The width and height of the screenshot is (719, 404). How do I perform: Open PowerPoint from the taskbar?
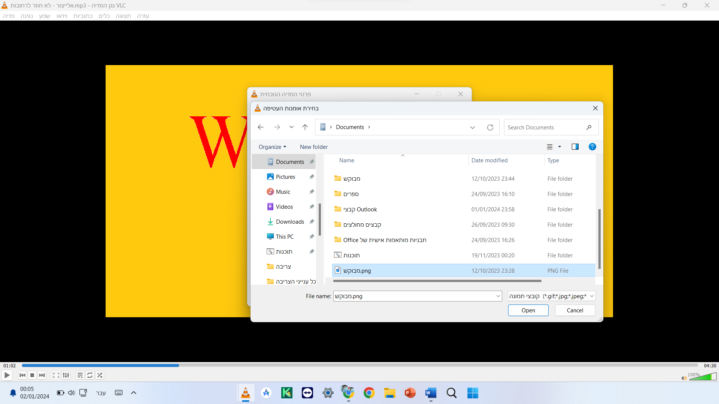(410, 393)
